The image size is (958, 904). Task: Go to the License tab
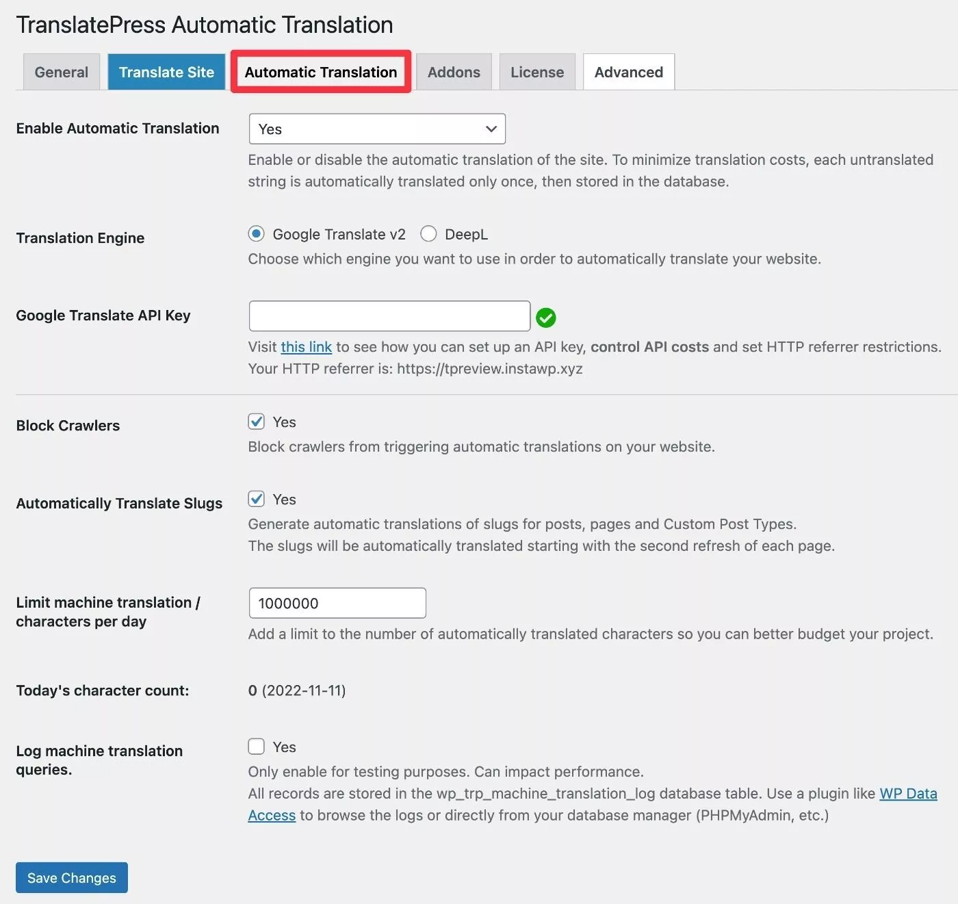tap(537, 72)
